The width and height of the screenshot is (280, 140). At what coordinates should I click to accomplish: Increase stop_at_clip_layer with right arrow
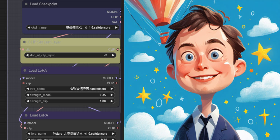click(x=113, y=55)
